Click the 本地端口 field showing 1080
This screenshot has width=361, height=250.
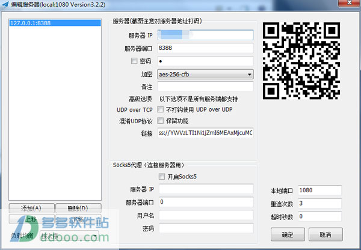tap(319, 191)
